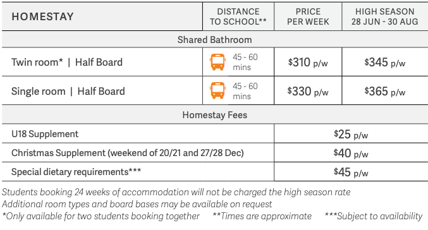The height and width of the screenshot is (230, 428).
Task: Select the $45 p/w dietary fee
Action: 351,172
